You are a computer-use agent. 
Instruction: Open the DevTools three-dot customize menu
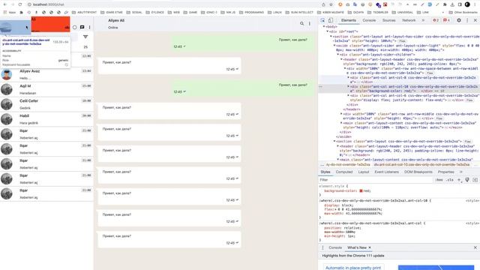point(467,20)
